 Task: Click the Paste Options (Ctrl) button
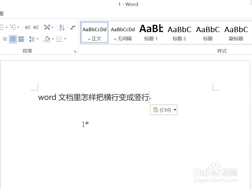point(163,110)
